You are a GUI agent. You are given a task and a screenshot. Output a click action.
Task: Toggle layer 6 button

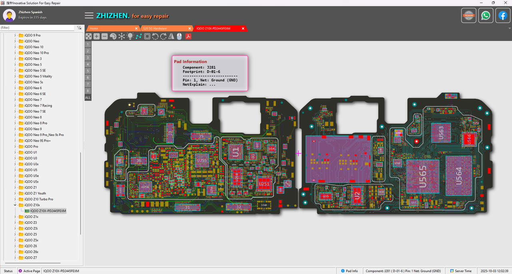88,78
